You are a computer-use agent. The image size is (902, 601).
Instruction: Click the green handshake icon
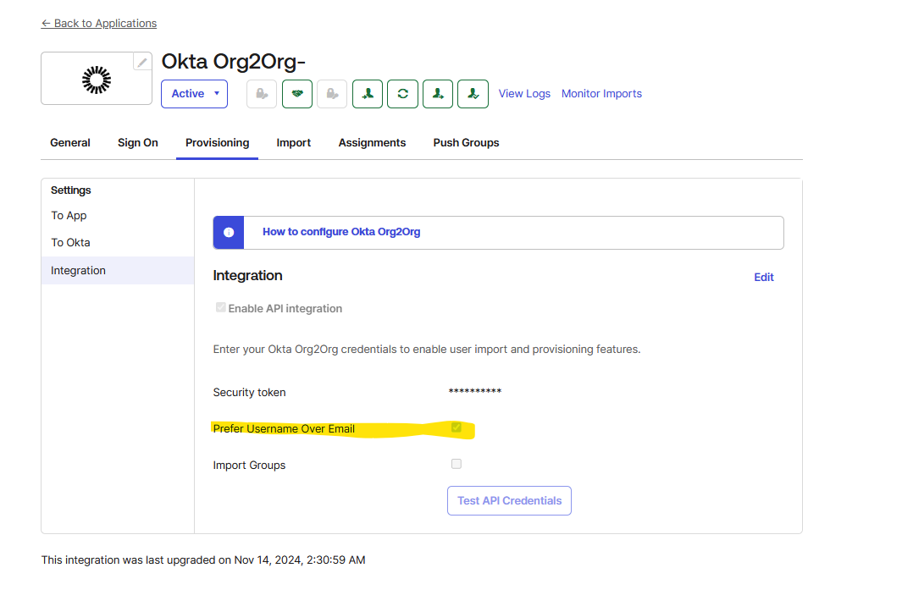(x=297, y=94)
